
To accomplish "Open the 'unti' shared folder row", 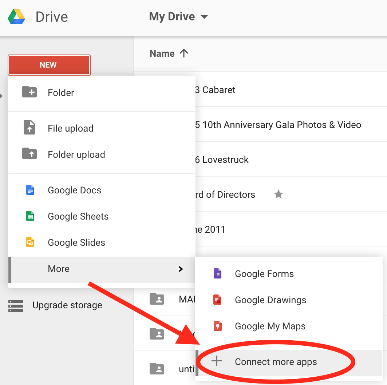I will pyautogui.click(x=164, y=369).
